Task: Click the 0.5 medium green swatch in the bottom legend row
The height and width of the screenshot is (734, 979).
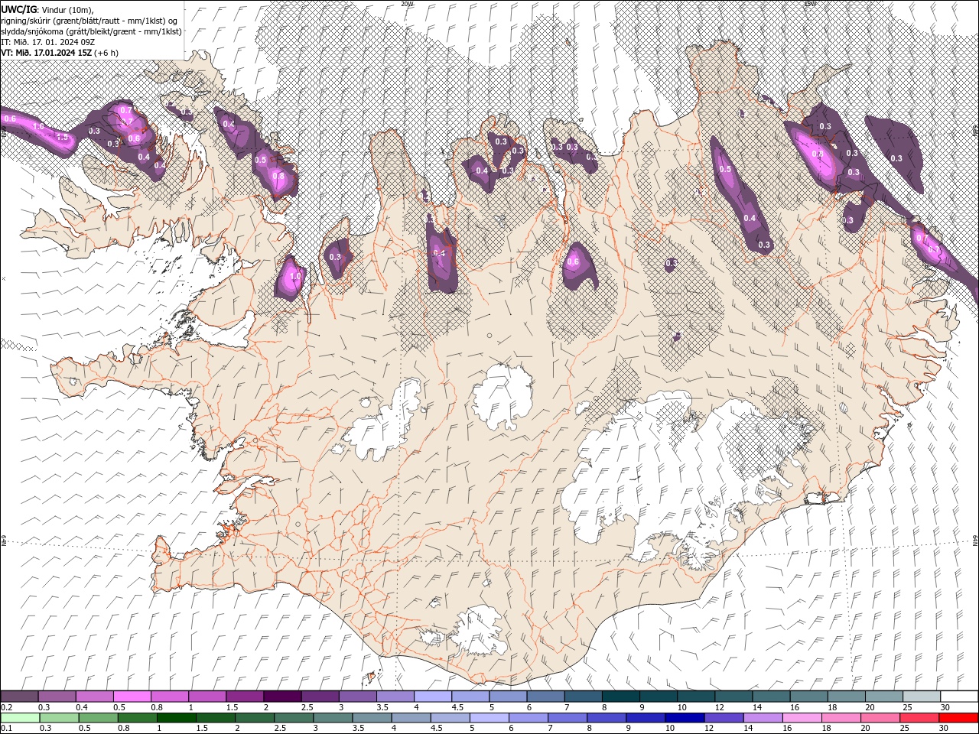Action: [x=98, y=718]
